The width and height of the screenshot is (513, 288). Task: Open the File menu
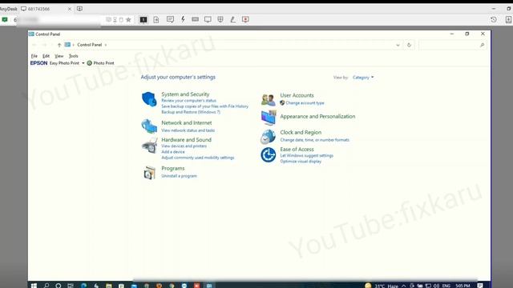click(34, 56)
